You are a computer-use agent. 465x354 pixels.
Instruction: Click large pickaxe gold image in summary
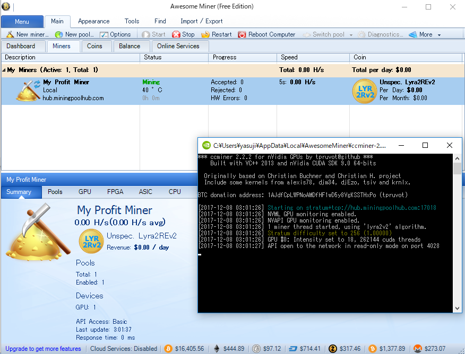(38, 232)
